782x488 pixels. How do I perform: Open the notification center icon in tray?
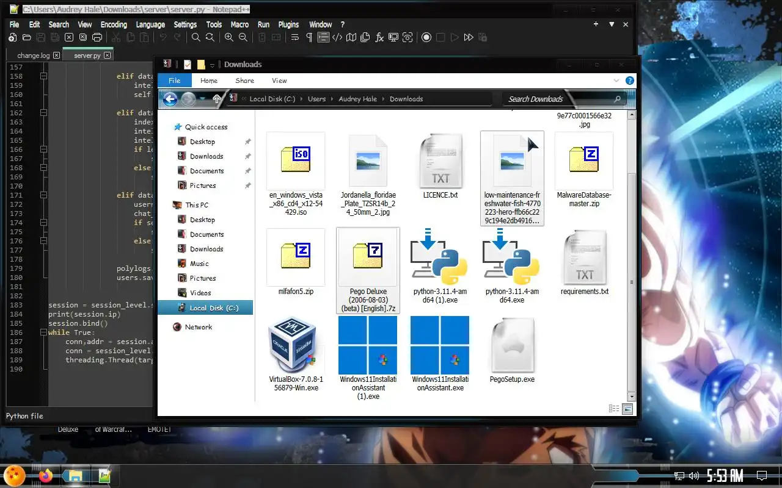pos(762,476)
